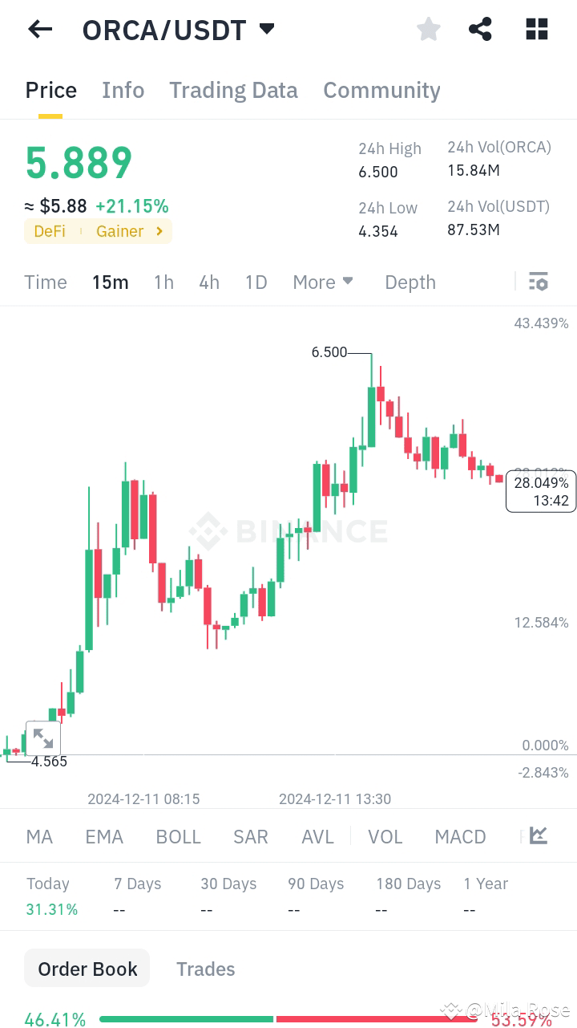This screenshot has width=577, height=1028.
Task: Open the Time interval selector
Action: (45, 282)
